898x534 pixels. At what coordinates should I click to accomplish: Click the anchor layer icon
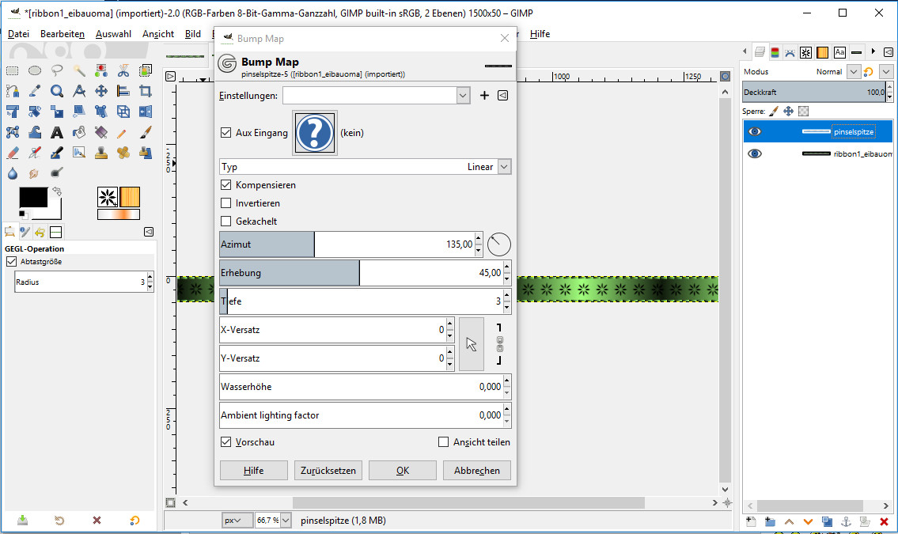[846, 521]
